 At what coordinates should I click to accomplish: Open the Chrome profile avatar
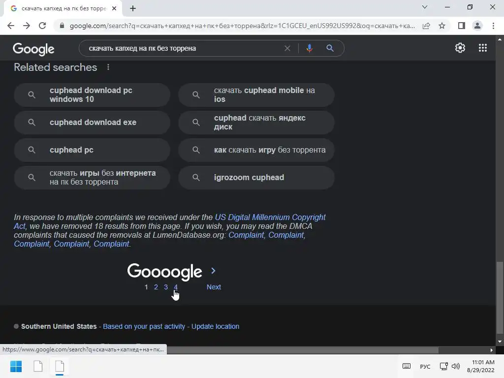click(477, 26)
